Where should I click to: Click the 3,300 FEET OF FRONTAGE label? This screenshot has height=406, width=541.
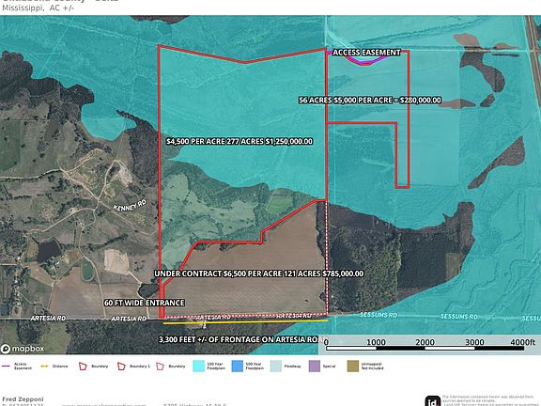point(242,339)
